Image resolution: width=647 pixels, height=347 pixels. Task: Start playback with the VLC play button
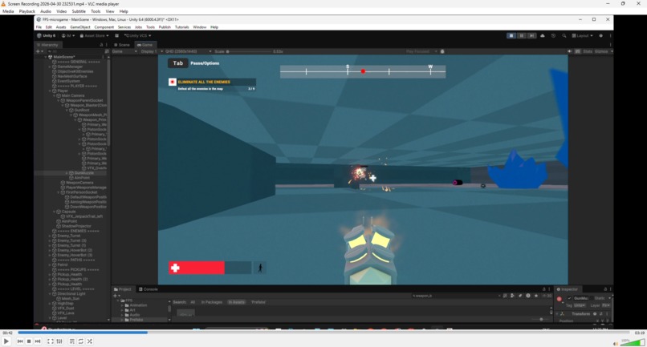point(6,341)
